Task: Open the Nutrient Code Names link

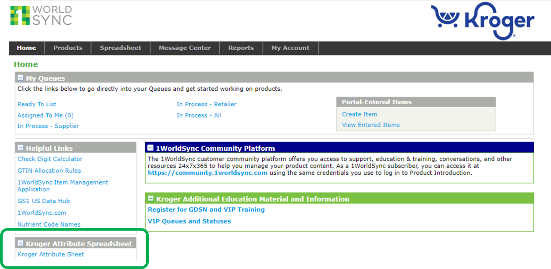Action: click(x=49, y=224)
